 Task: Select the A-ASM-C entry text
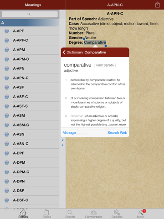pyautogui.click(x=21, y=125)
